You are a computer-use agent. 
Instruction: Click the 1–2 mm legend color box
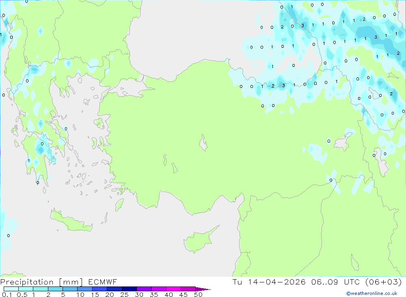pos(40,289)
